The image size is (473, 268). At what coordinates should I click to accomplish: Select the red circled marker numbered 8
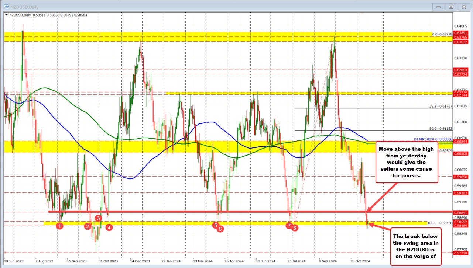pyautogui.click(x=295, y=228)
